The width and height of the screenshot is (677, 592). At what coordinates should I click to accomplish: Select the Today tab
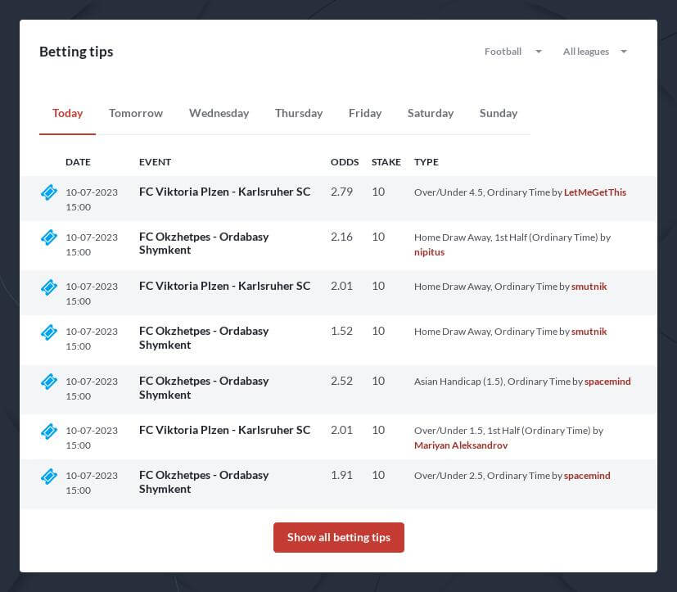tap(67, 113)
